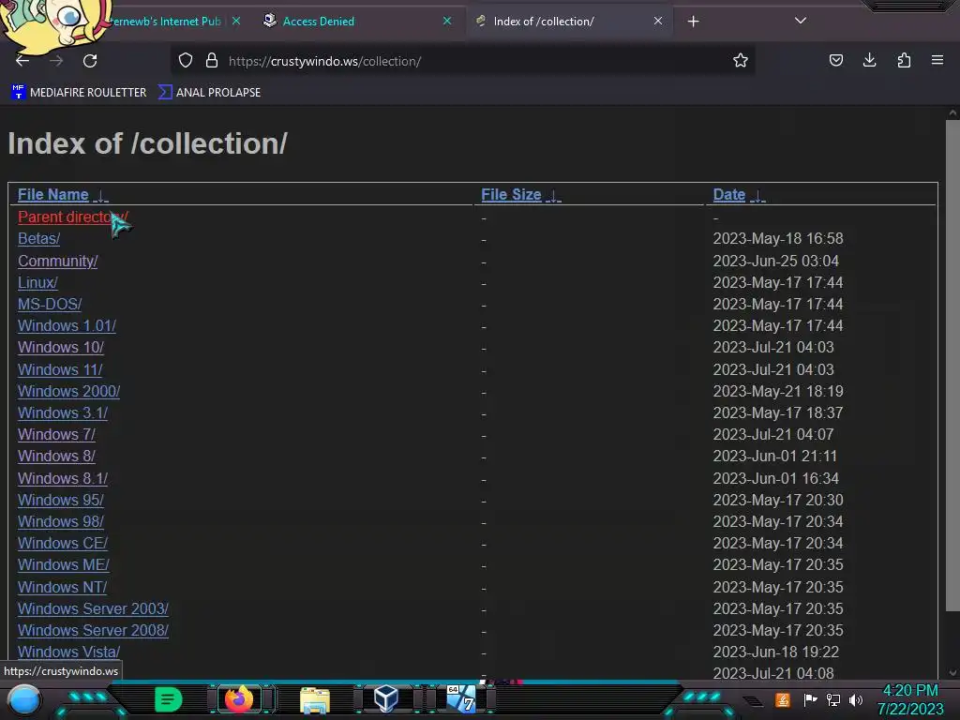960x720 pixels.
Task: Open the Windows ME/ folder
Action: point(64,564)
